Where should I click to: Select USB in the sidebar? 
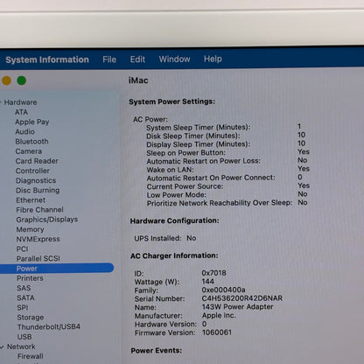(24, 337)
